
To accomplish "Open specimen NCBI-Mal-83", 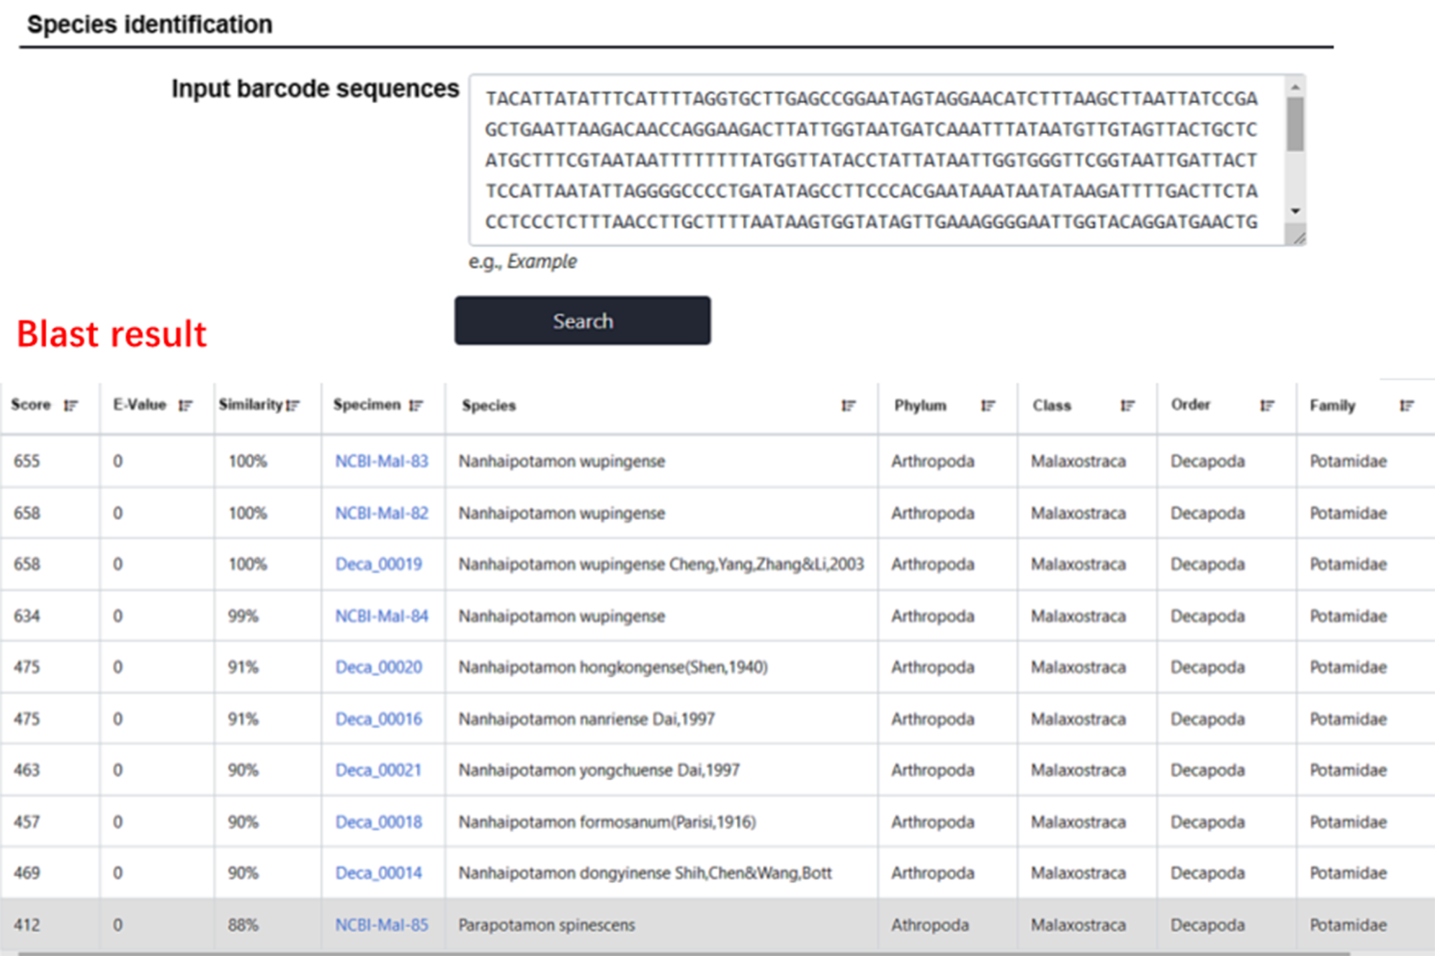I will [381, 461].
